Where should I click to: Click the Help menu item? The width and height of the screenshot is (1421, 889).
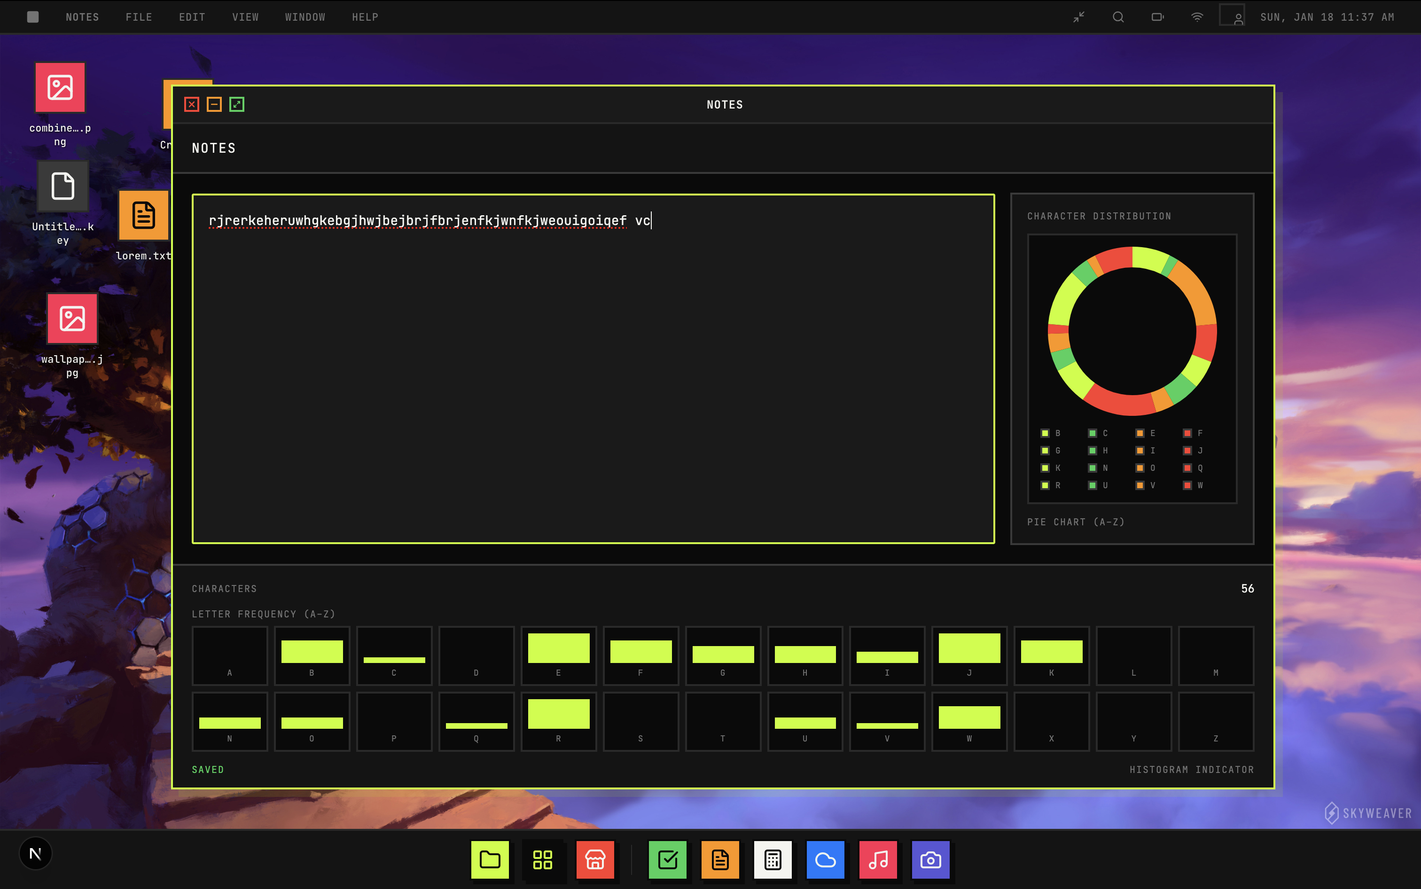tap(365, 17)
